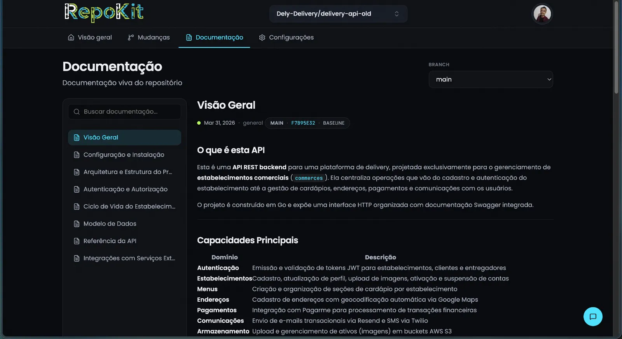Click the gear icon beside Configurações
The image size is (622, 339).
coord(262,37)
